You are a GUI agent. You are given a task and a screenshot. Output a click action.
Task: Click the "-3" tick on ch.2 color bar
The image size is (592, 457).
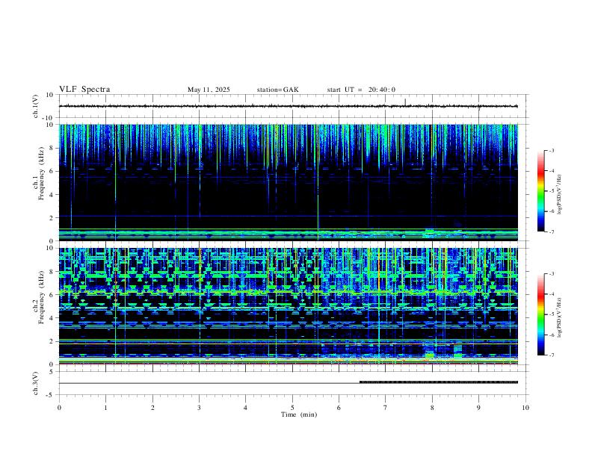point(551,273)
